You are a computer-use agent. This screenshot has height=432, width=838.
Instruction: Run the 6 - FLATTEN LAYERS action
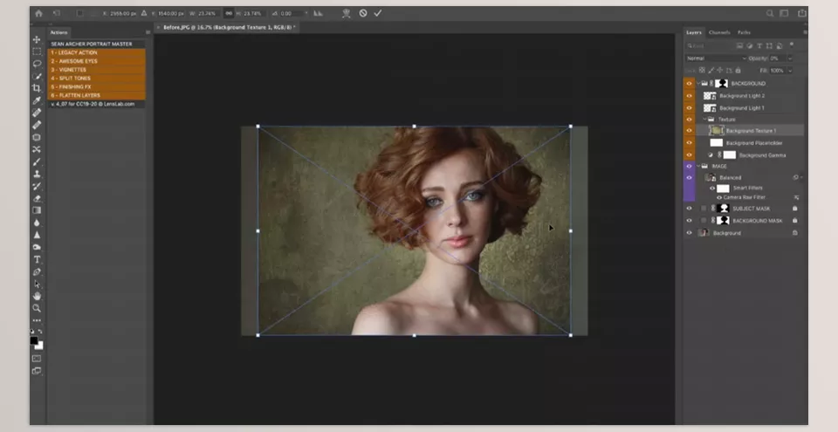click(x=97, y=96)
